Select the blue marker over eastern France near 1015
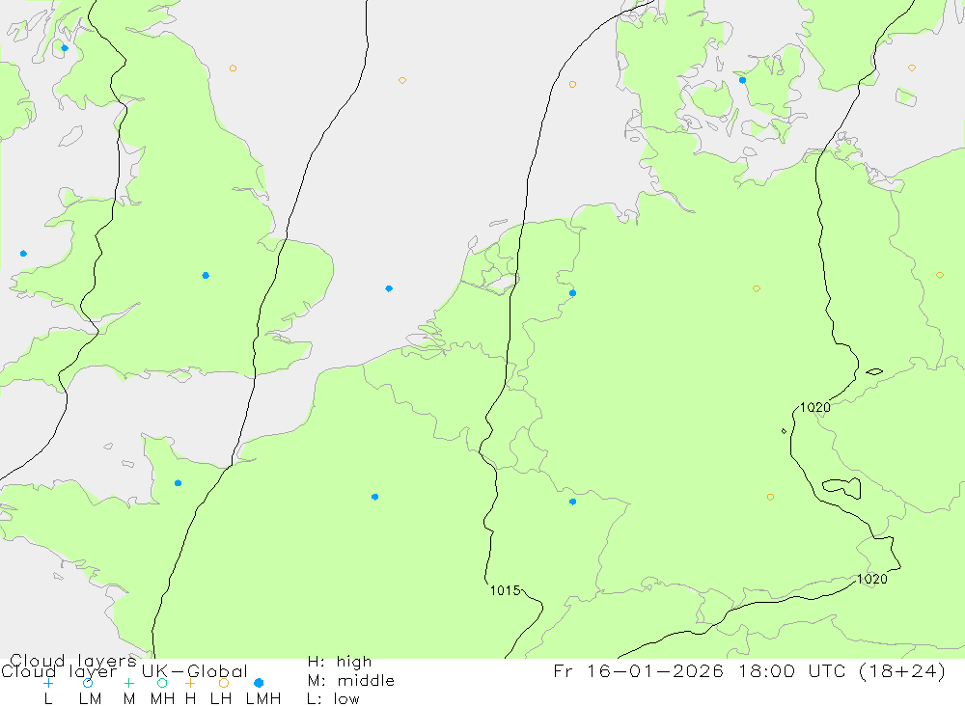Screen dimensions: 965x707 pyautogui.click(x=573, y=502)
